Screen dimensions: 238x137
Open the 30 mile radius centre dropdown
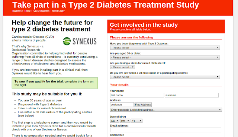pyautogui.click(x=165, y=77)
